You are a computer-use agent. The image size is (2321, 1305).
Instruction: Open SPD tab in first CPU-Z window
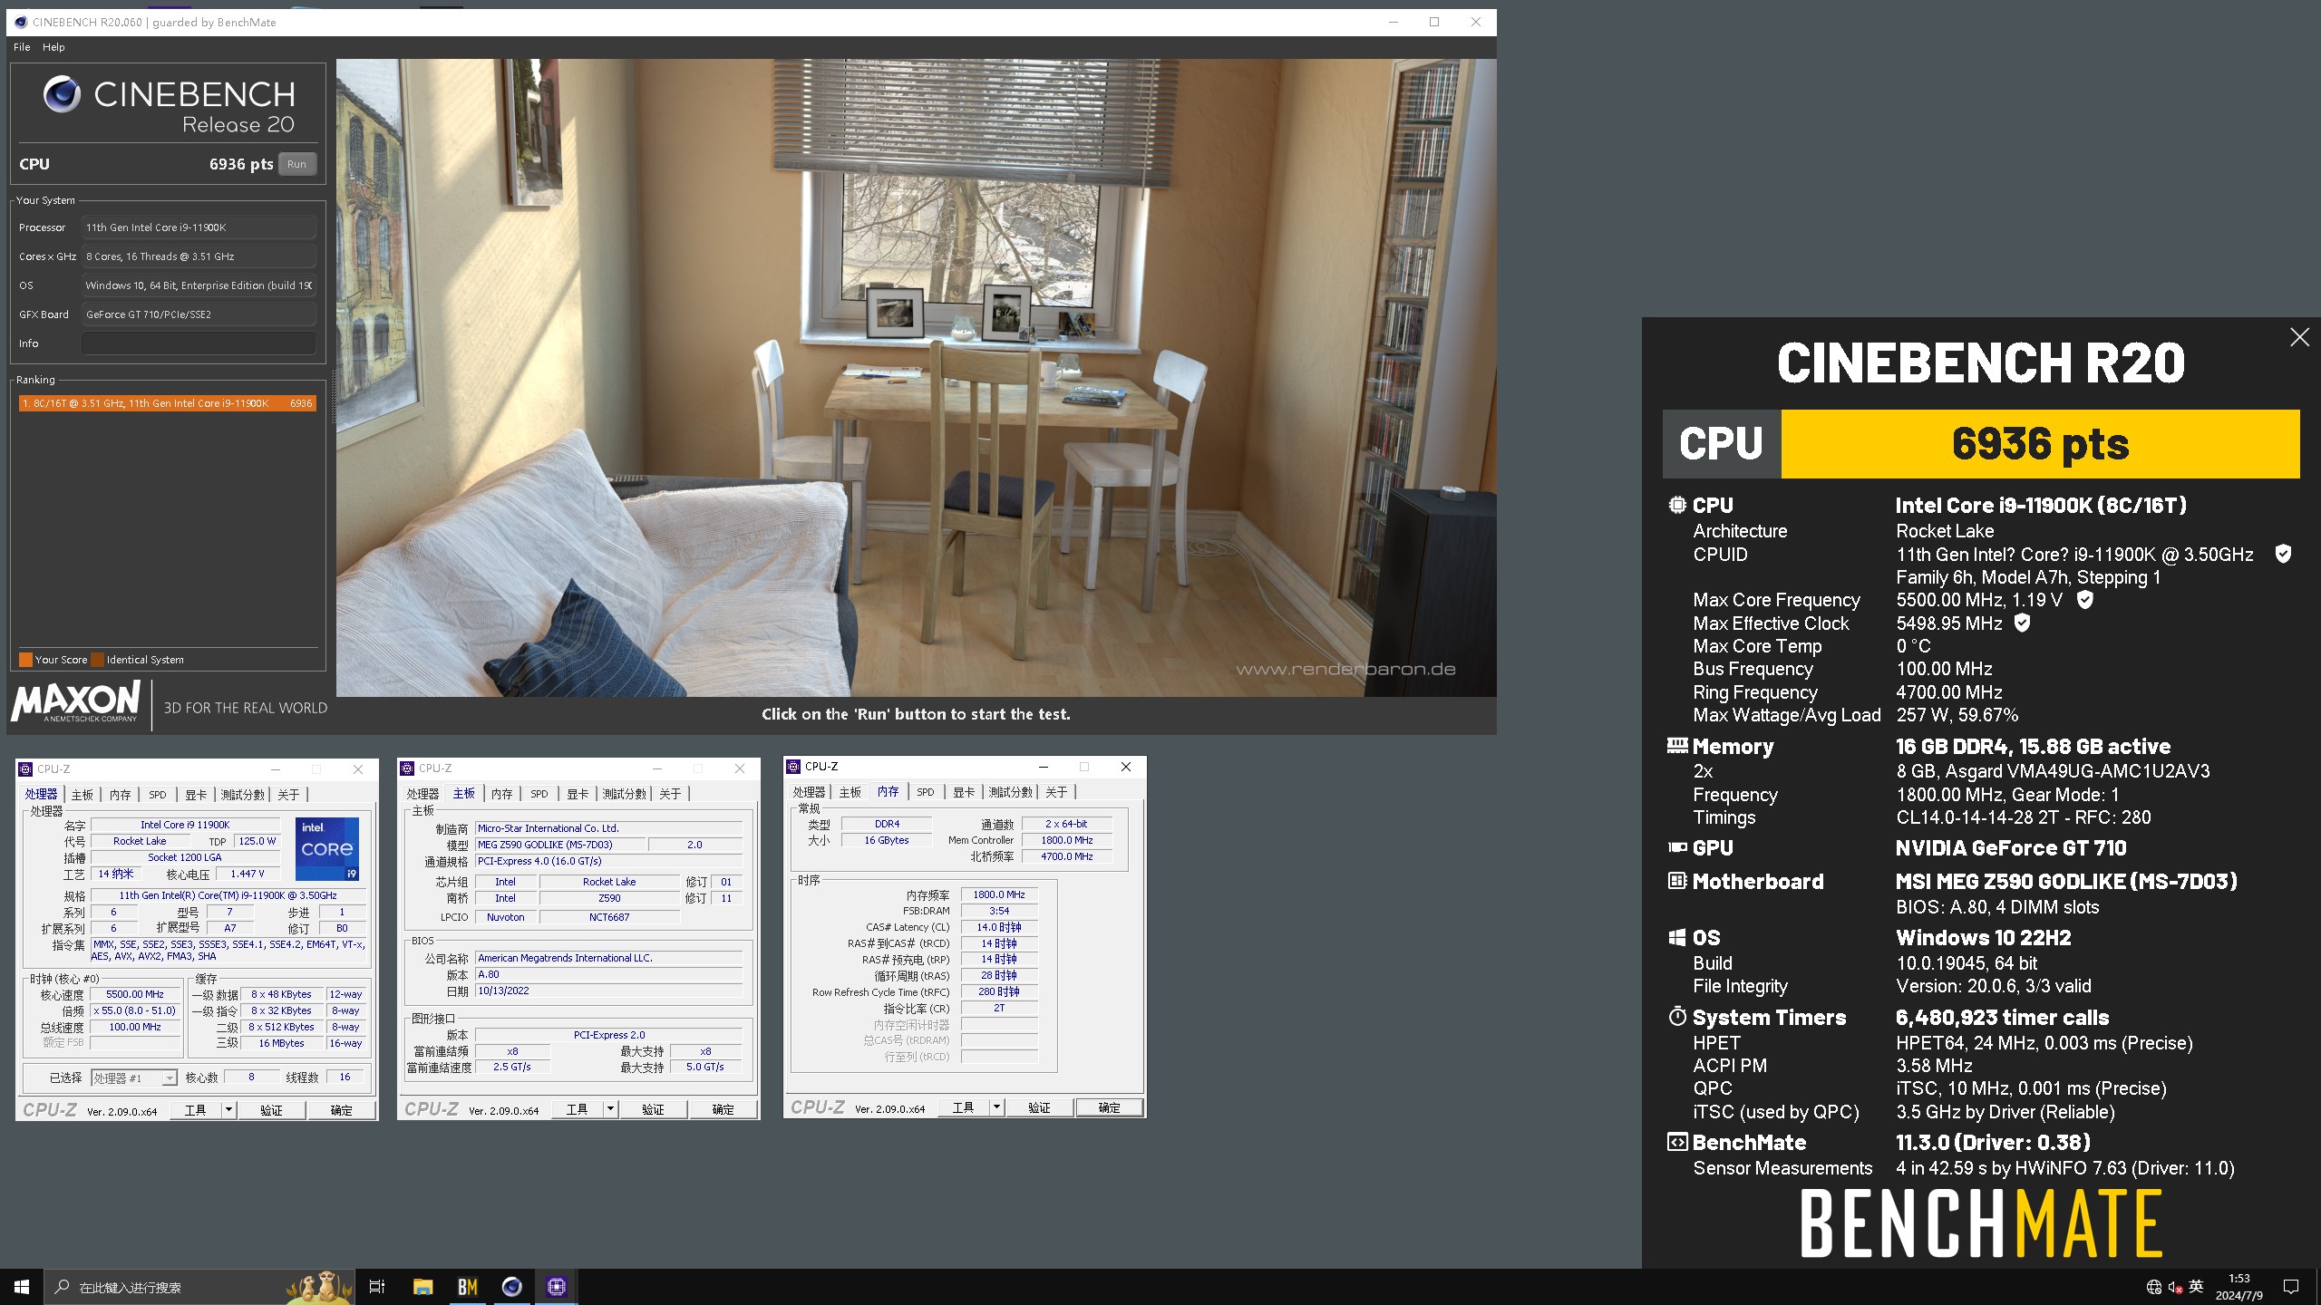[x=158, y=795]
